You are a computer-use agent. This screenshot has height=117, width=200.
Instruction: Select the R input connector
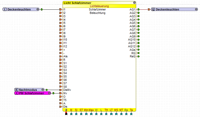tap(60, 60)
